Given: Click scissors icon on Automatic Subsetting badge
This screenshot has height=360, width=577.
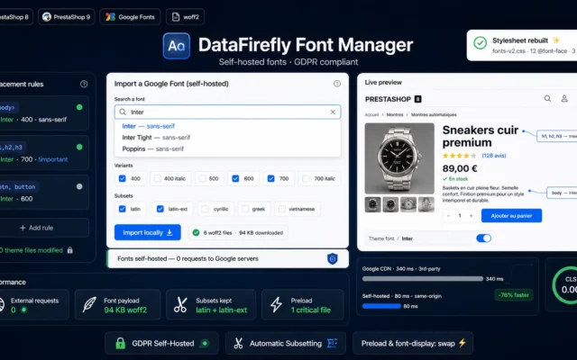Looking at the screenshot, I should [x=238, y=344].
